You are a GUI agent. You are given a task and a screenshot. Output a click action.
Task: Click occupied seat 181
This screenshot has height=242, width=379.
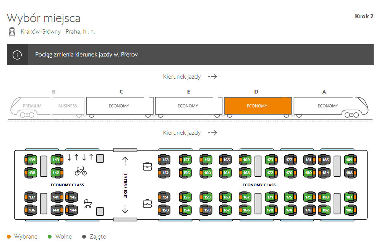(309, 160)
